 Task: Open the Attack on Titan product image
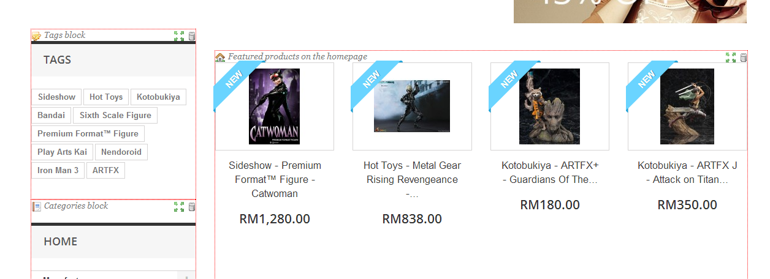(687, 106)
